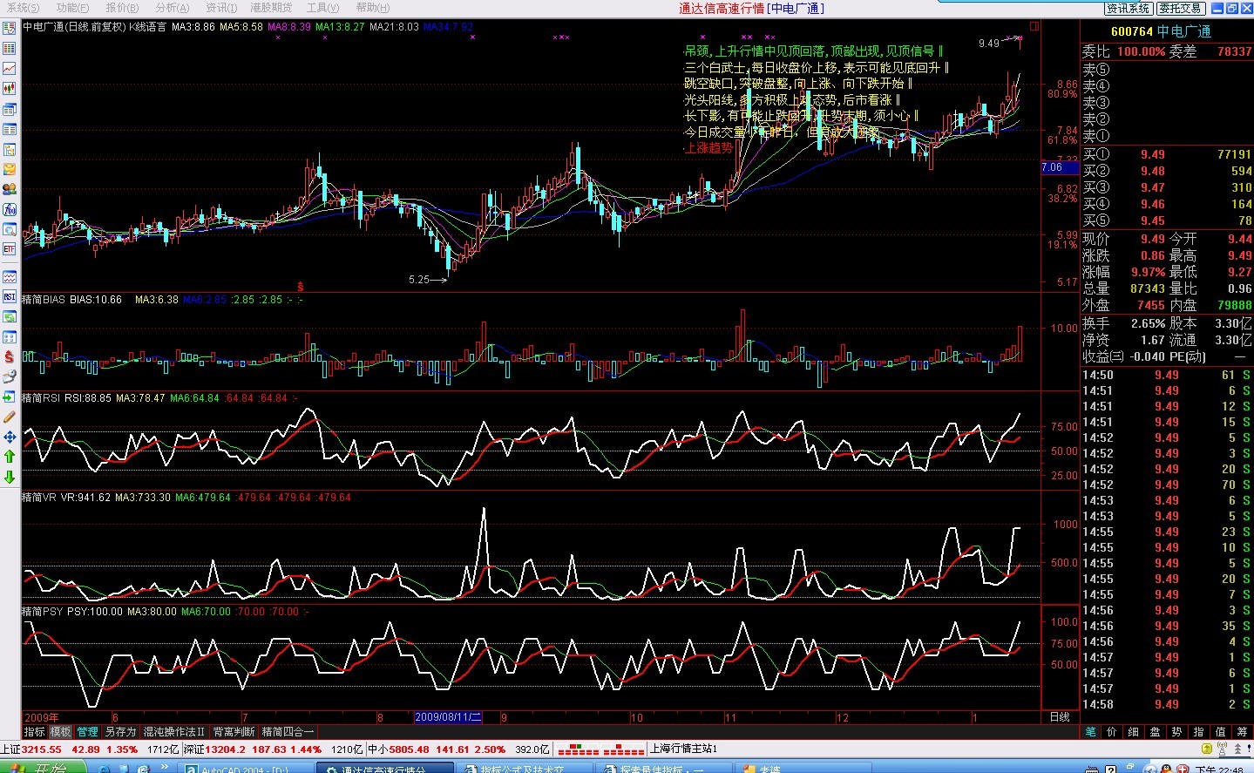1254x773 pixels.
Task: Open the 分析(A) menu
Action: [172, 8]
